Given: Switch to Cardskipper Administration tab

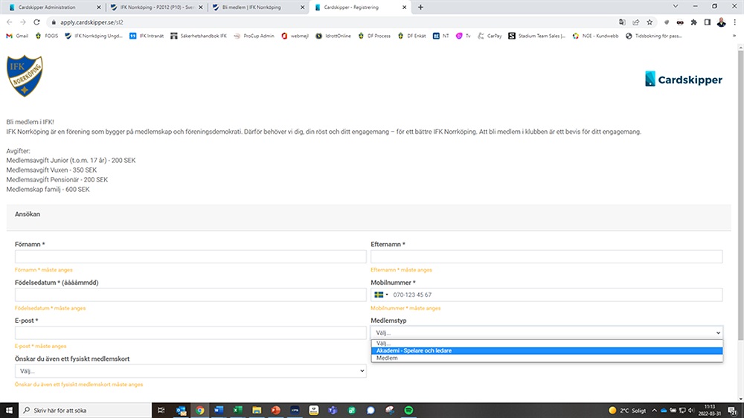Looking at the screenshot, I should coord(54,7).
